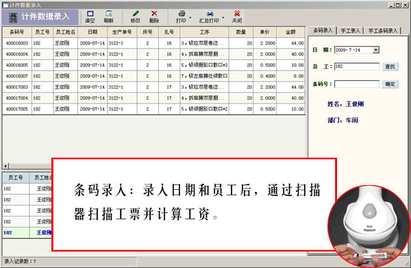Click the 修改 edit pencil icon
411x268 pixels.
[x=136, y=14]
